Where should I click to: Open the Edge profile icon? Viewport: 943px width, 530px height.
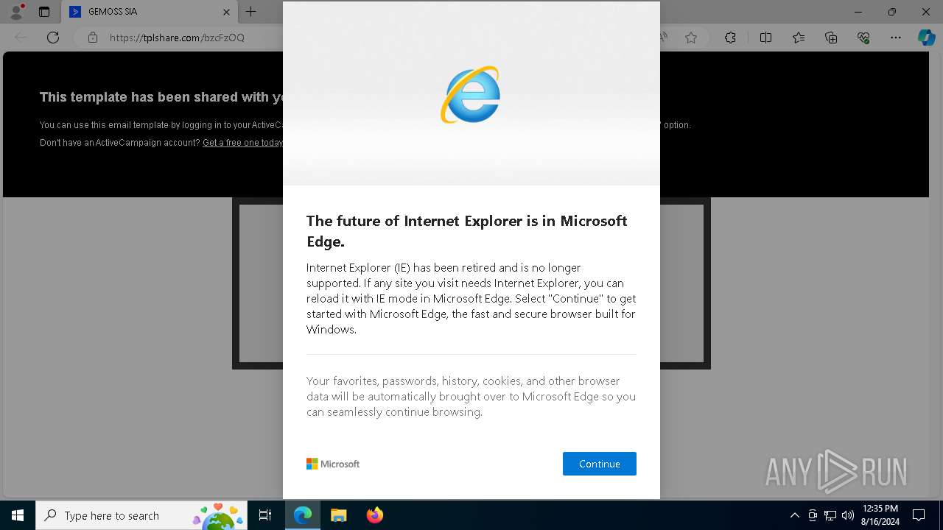(x=15, y=12)
